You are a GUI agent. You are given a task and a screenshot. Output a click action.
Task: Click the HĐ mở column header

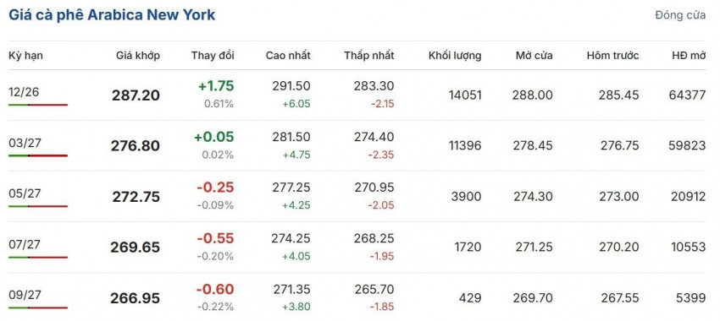689,56
